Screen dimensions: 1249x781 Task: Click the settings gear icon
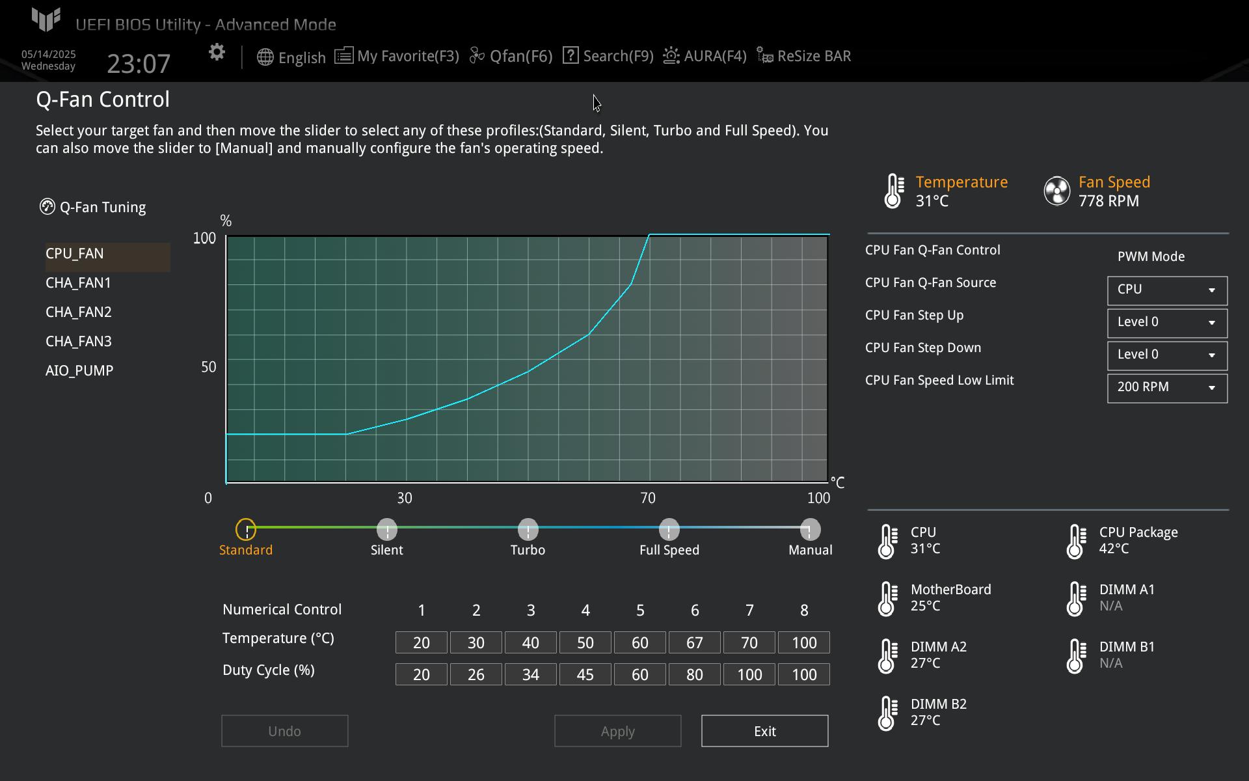217,53
